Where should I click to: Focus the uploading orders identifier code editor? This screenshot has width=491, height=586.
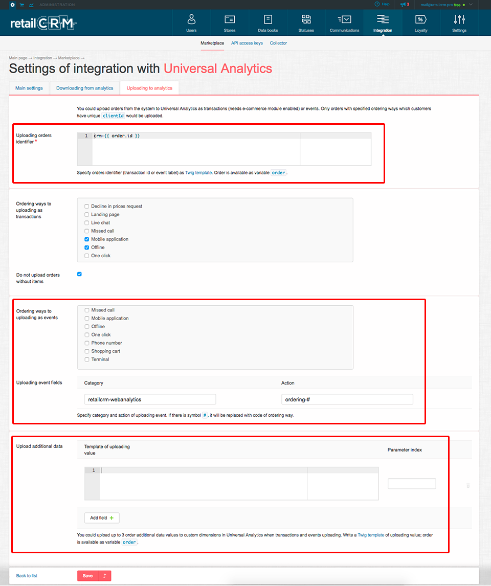pyautogui.click(x=224, y=149)
